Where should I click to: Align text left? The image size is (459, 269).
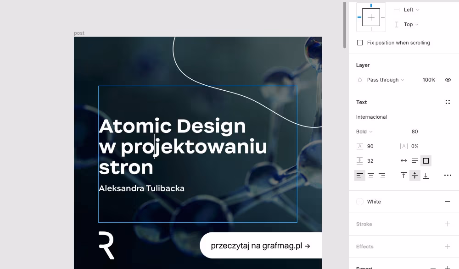coord(360,176)
